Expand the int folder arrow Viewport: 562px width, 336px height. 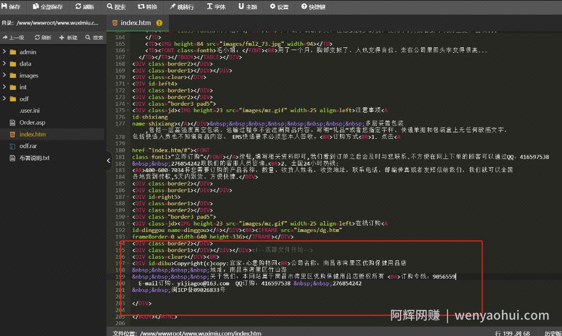tap(4, 87)
